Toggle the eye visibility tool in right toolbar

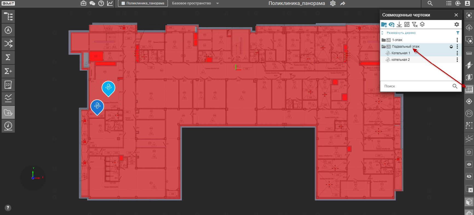469,164
